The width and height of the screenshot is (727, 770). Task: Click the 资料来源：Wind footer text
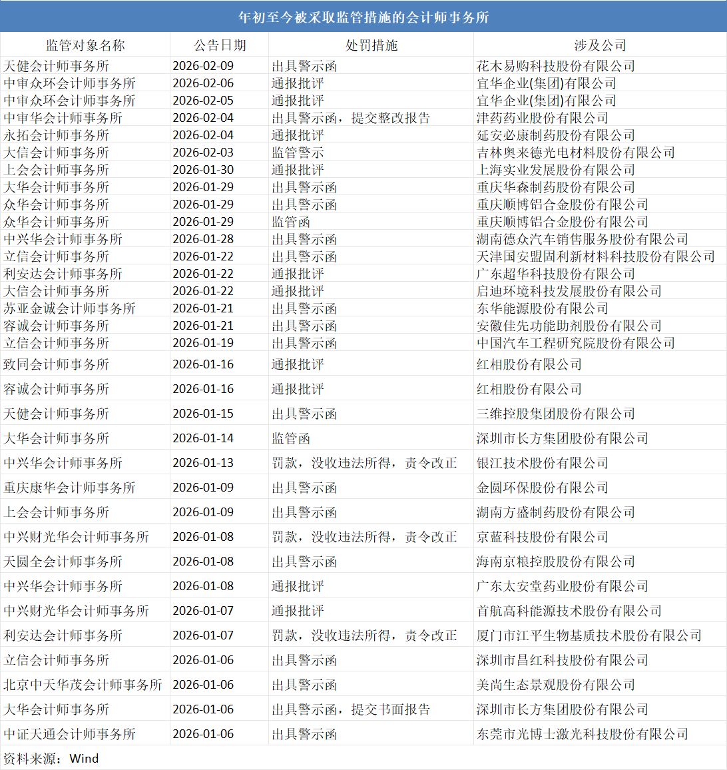point(51,759)
